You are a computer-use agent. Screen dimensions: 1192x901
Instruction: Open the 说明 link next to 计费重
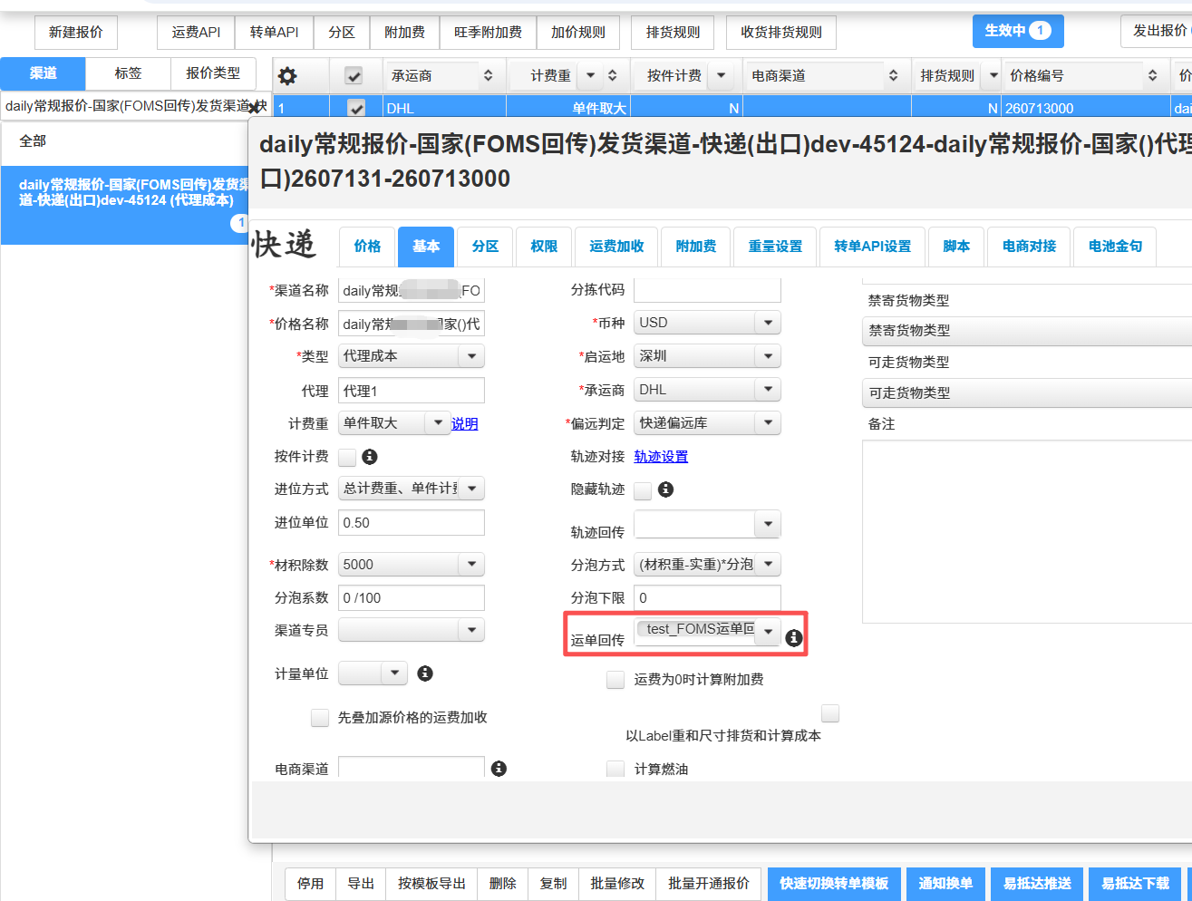pyautogui.click(x=464, y=424)
